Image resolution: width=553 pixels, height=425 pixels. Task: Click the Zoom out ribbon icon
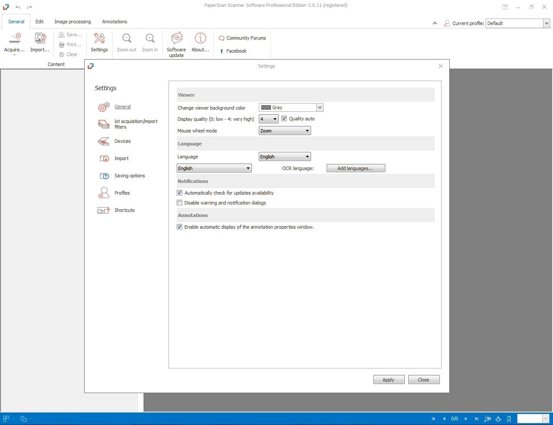tap(127, 43)
